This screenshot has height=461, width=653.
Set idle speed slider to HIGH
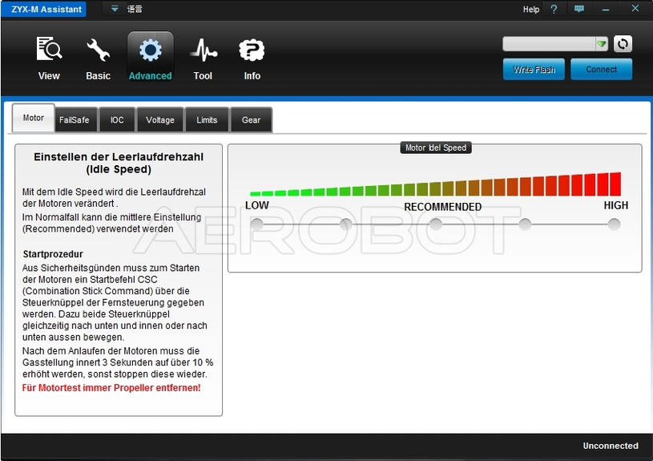coord(614,224)
